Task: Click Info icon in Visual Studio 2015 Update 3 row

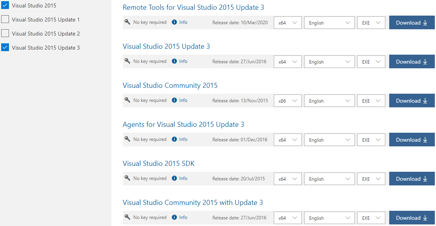Action: pyautogui.click(x=174, y=61)
